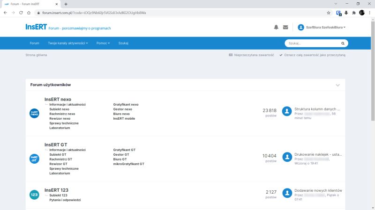Open the notifications bell

pos(276,27)
